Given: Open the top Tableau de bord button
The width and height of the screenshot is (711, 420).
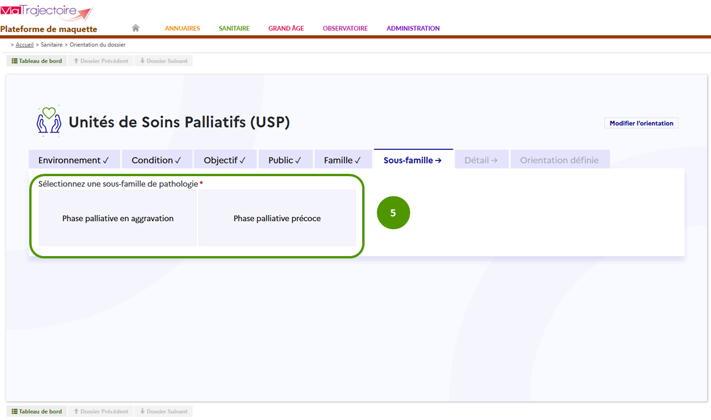Looking at the screenshot, I should click(37, 61).
